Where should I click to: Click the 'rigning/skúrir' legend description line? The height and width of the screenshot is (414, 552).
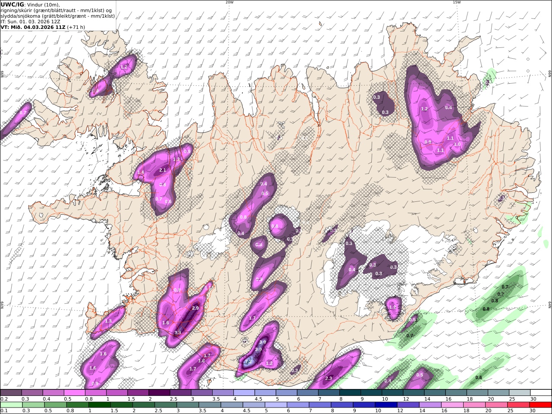[56, 10]
